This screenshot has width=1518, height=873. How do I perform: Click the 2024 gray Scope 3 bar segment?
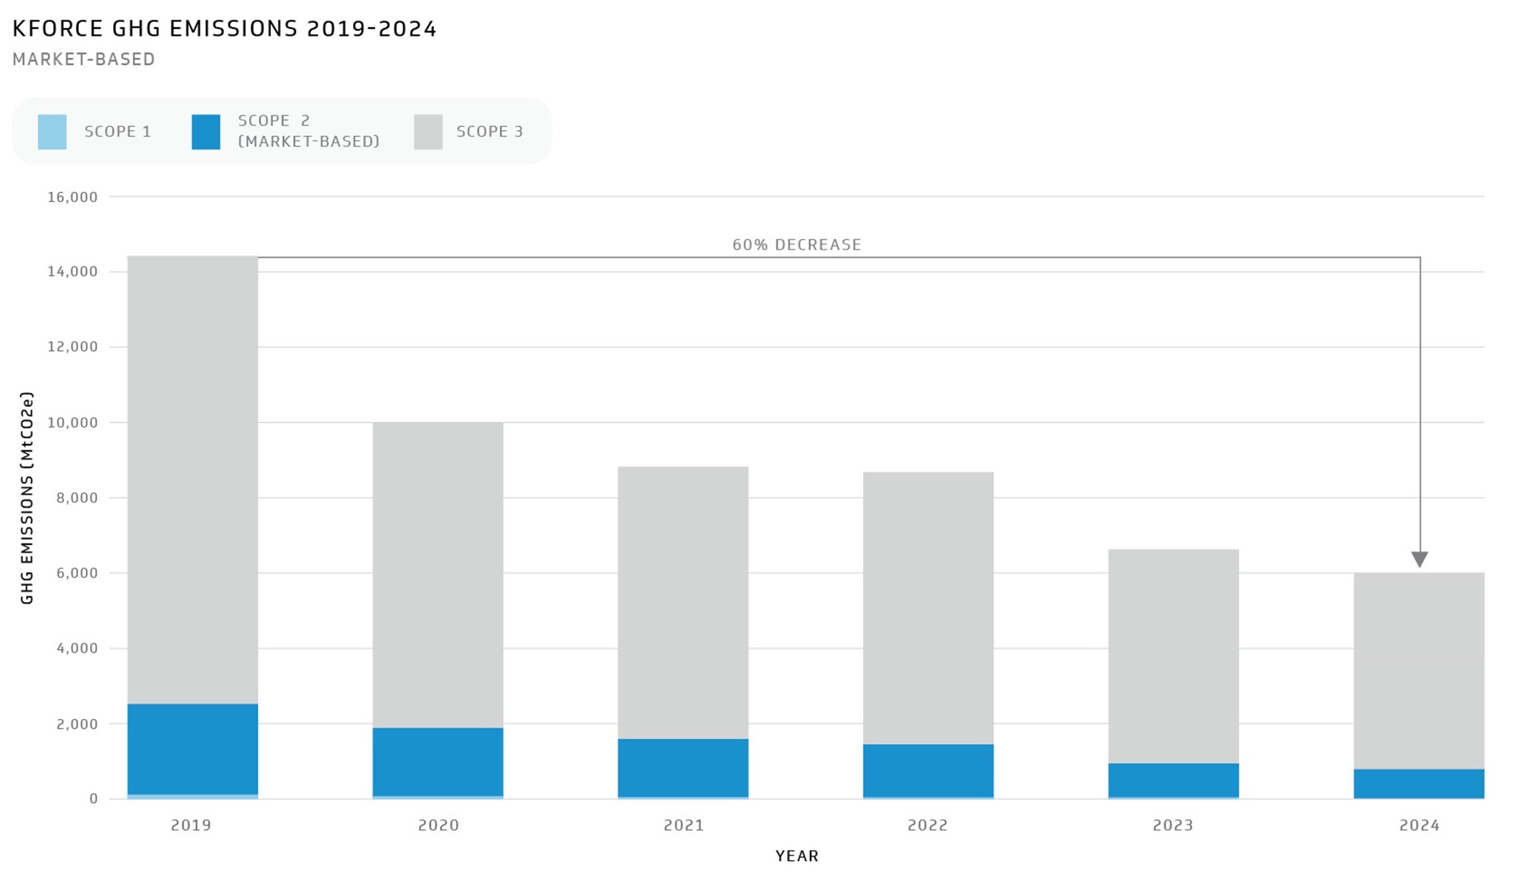point(1419,670)
